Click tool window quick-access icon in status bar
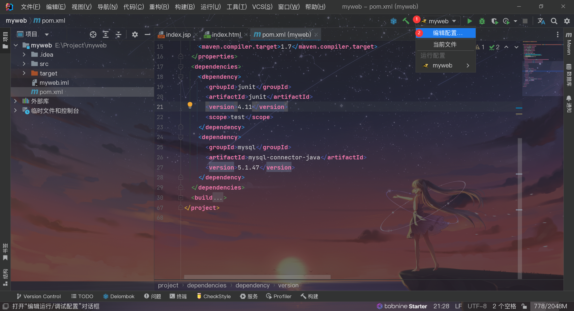574x311 pixels. click(x=5, y=306)
